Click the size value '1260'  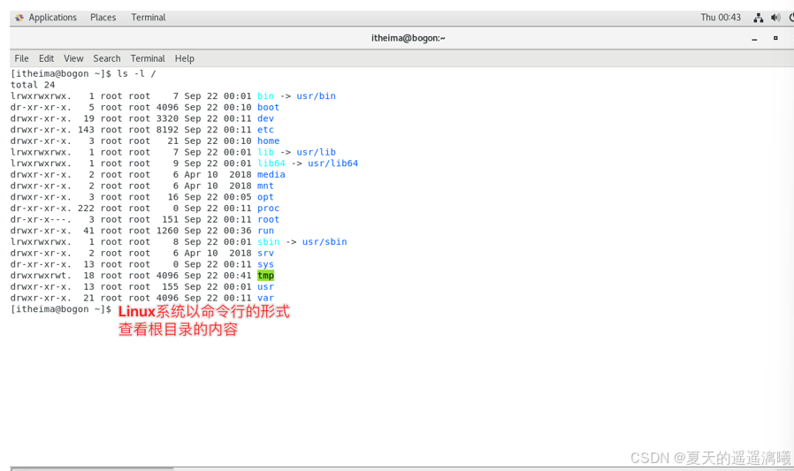coord(167,231)
